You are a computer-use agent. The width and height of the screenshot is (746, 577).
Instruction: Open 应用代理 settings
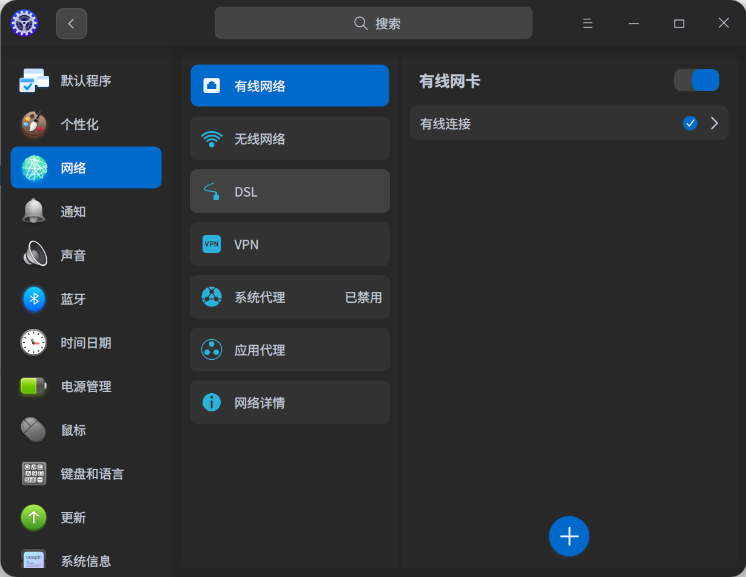(290, 349)
